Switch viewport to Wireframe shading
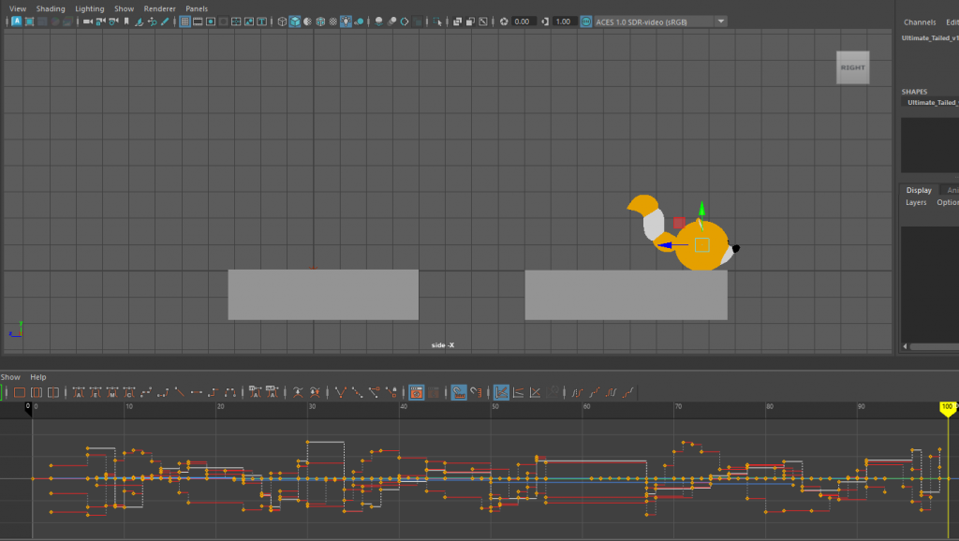 (x=282, y=22)
